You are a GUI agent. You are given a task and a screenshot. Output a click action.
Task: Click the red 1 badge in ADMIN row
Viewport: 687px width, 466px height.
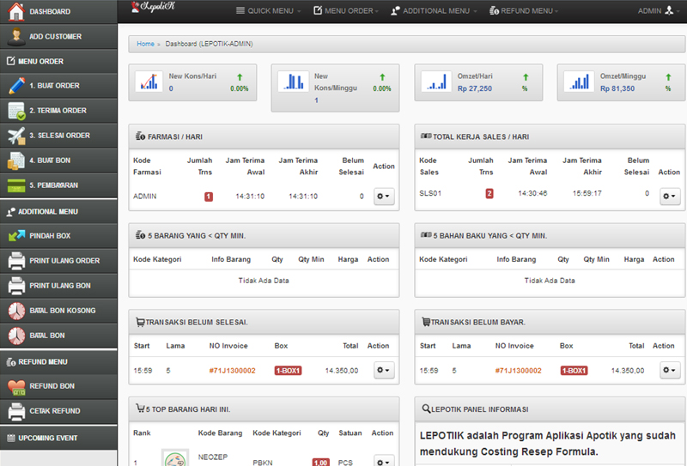click(209, 197)
